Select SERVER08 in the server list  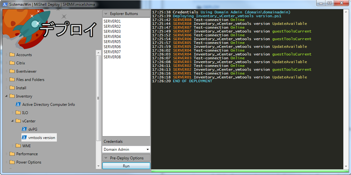pyautogui.click(x=112, y=57)
